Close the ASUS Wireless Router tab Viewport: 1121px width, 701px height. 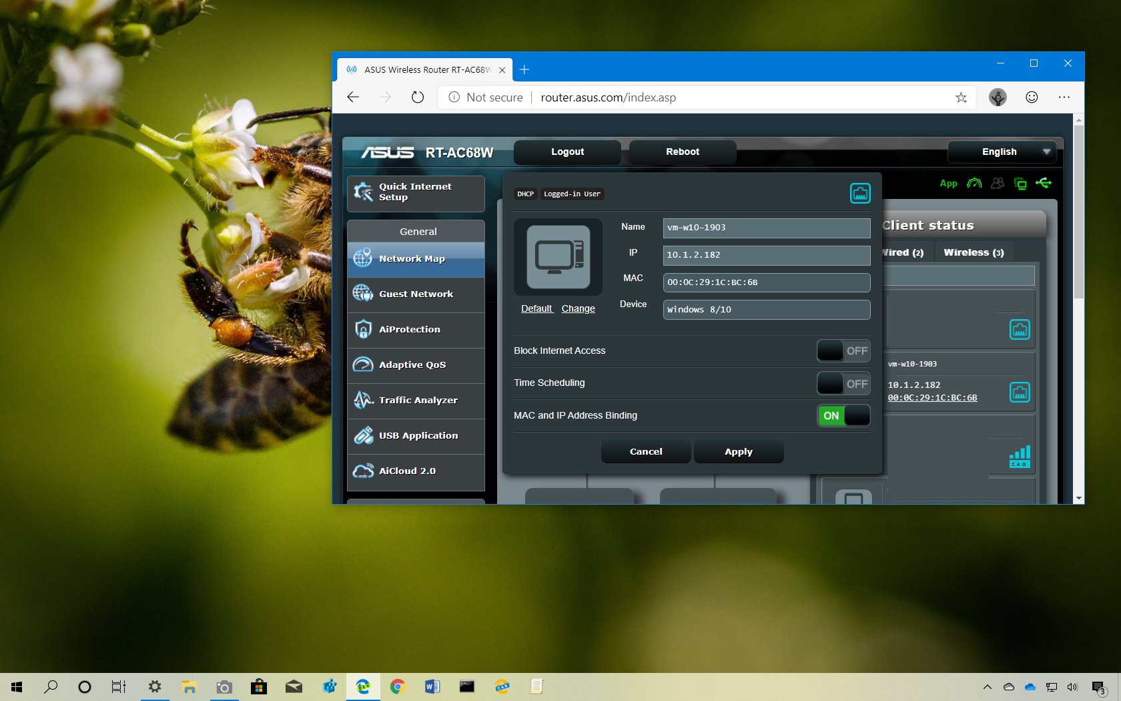tap(502, 69)
